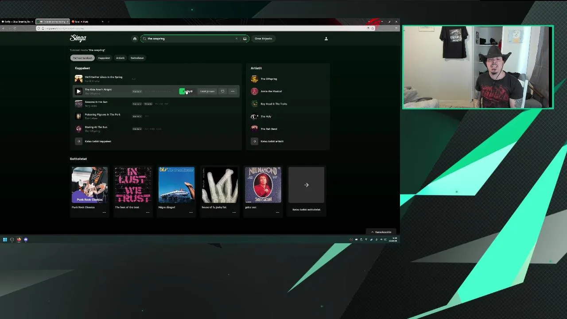The image size is (567, 319).
Task: Select Seasons in the Sun song
Action: tap(96, 102)
